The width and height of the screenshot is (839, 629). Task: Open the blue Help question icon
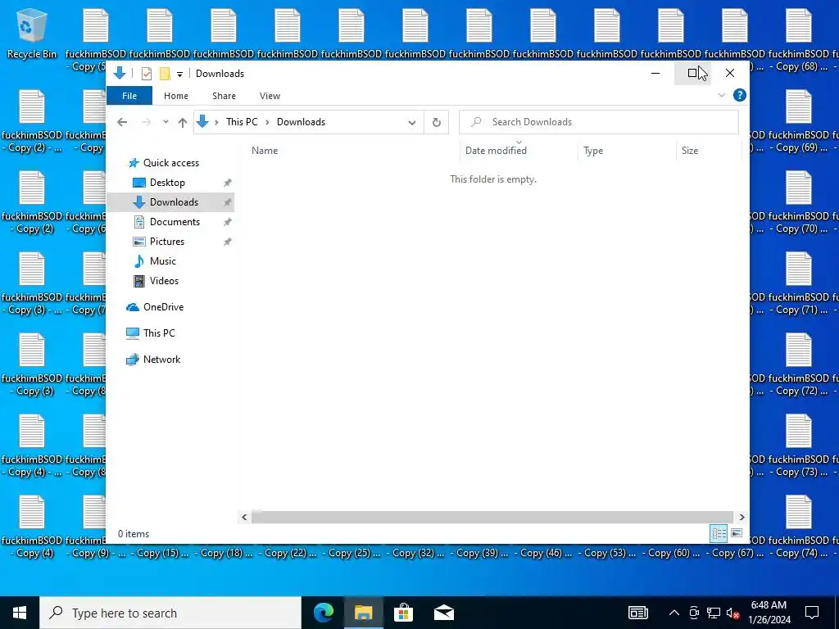(740, 95)
